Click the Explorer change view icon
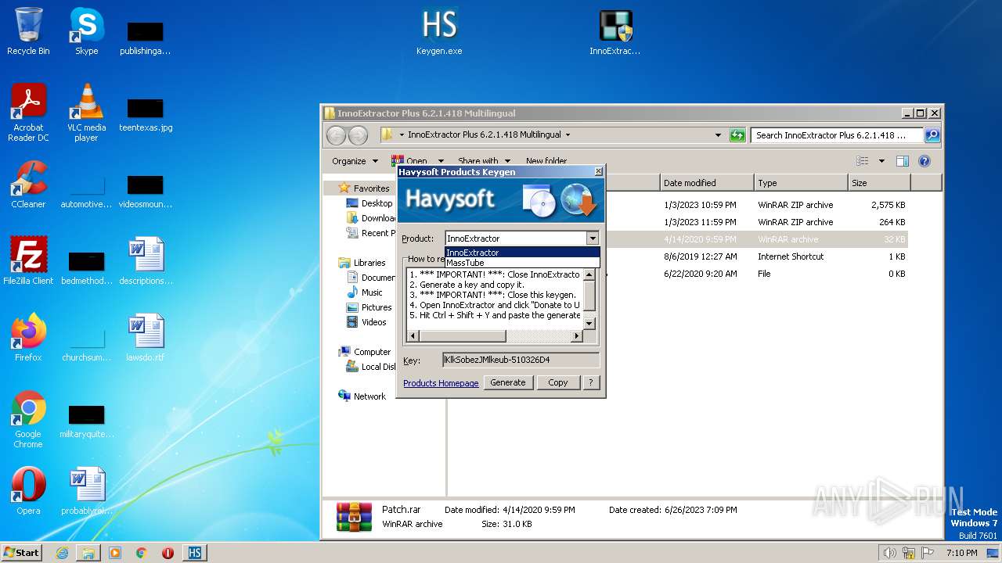Screen dimensions: 1002x563 pos(862,161)
